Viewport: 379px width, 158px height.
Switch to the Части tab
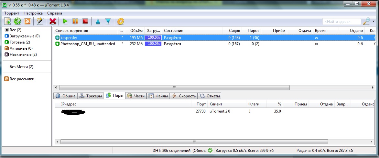pos(136,96)
